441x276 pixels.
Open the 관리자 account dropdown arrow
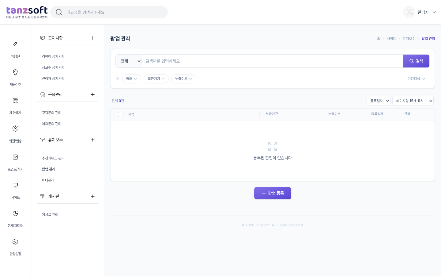coord(434,12)
